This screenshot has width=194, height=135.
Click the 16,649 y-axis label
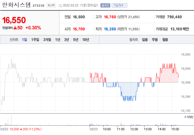point(186,68)
